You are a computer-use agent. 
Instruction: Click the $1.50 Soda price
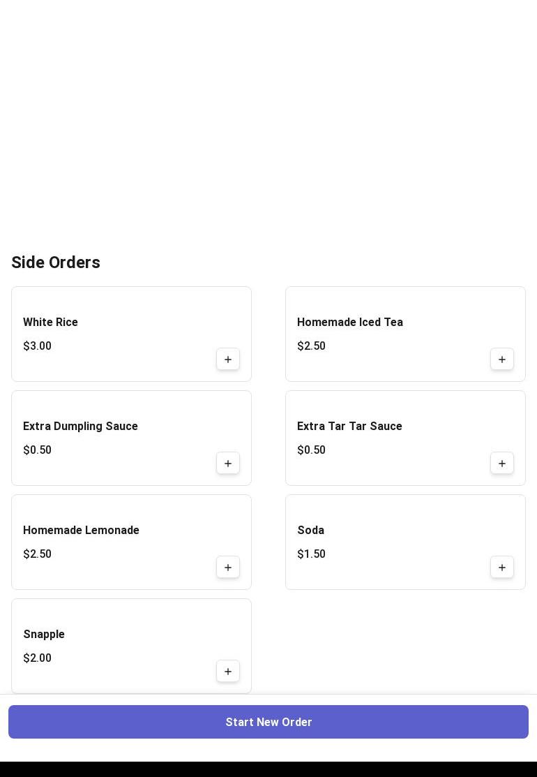click(x=311, y=554)
